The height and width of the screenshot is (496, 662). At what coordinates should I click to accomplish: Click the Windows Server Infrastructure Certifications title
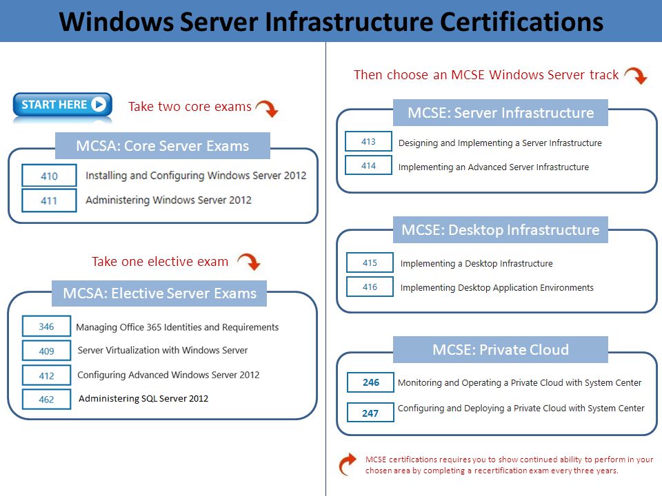[331, 22]
